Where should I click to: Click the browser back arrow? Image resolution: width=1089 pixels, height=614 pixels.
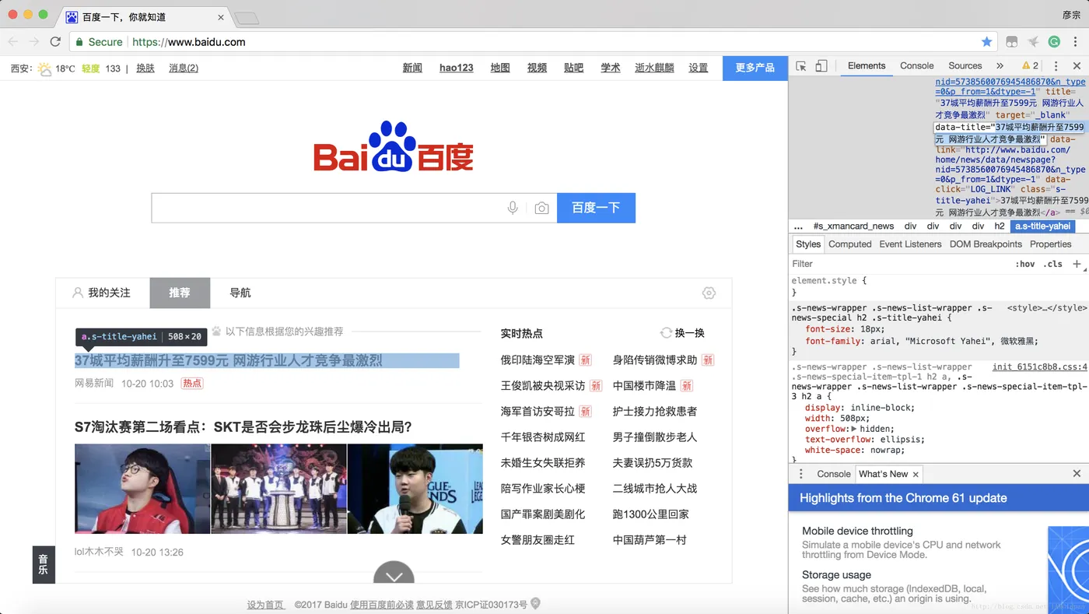(13, 42)
